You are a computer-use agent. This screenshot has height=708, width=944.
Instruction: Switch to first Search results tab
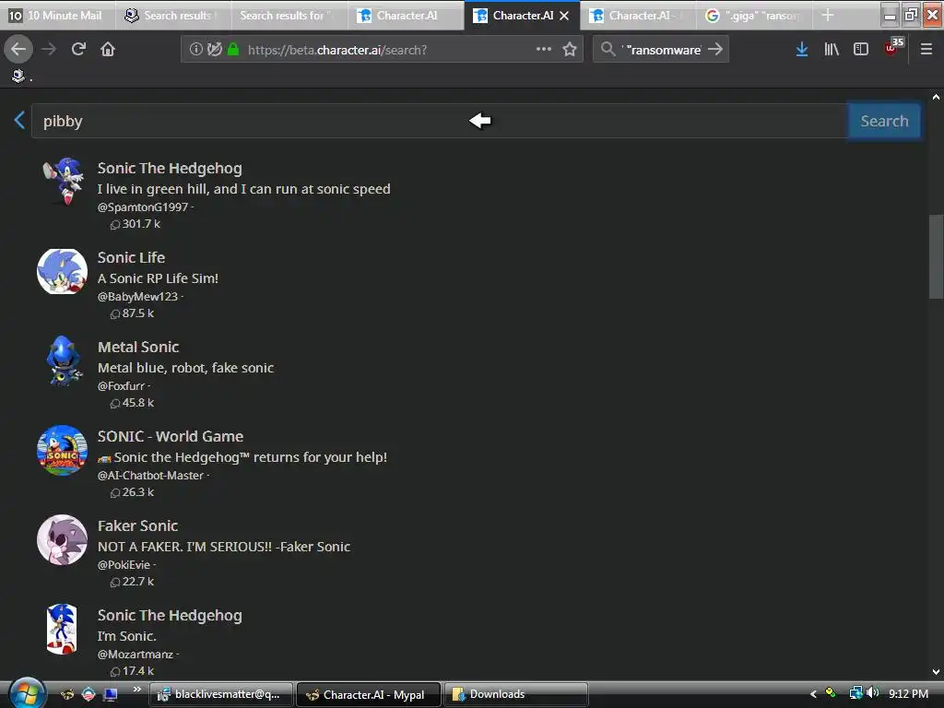173,15
